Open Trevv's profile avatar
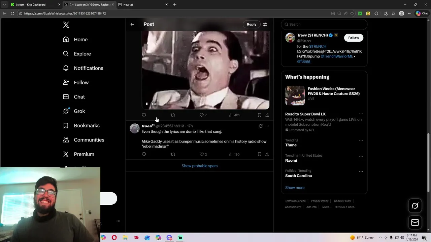The height and width of the screenshot is (242, 431). pyautogui.click(x=290, y=38)
